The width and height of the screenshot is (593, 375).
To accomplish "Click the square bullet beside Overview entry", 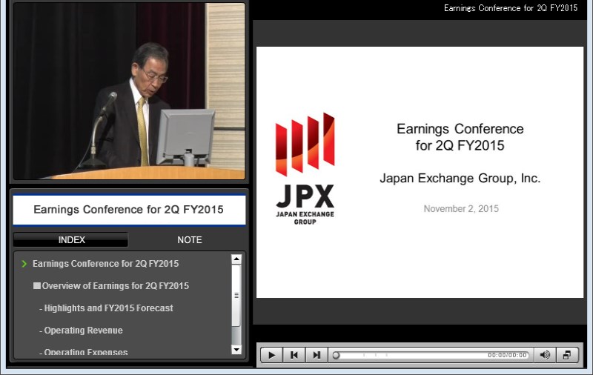I will [36, 285].
